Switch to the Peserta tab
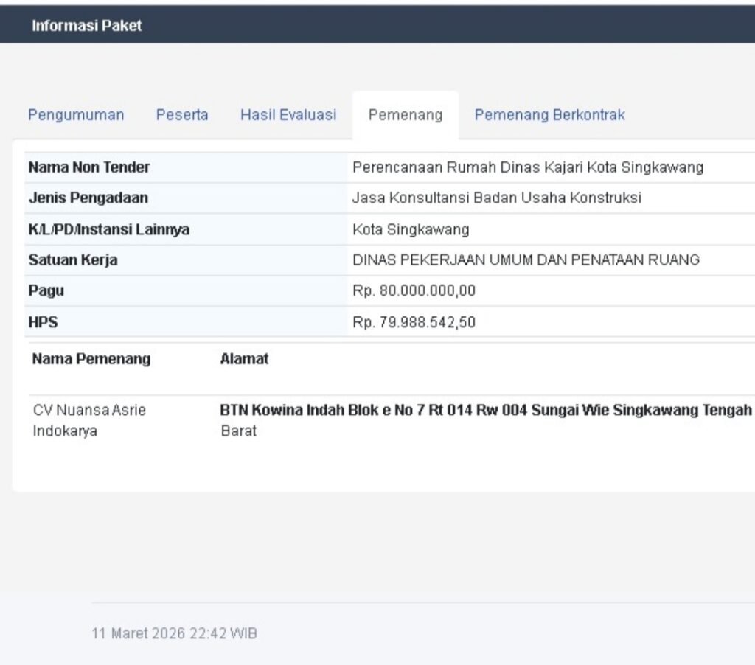 coord(182,115)
